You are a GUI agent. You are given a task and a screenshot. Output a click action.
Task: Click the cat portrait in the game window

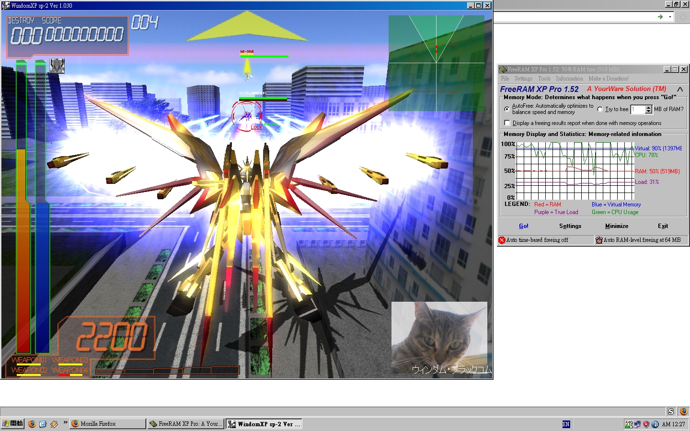(x=439, y=338)
